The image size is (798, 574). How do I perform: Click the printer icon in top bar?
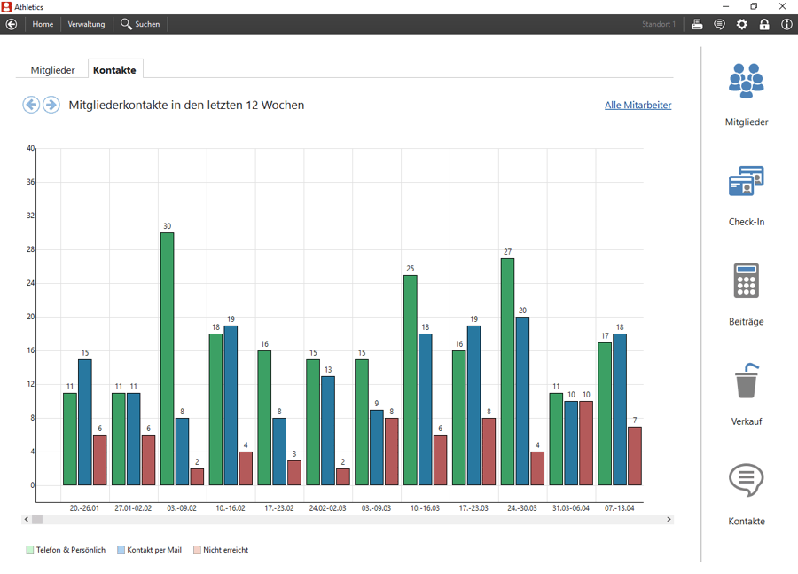tap(697, 24)
